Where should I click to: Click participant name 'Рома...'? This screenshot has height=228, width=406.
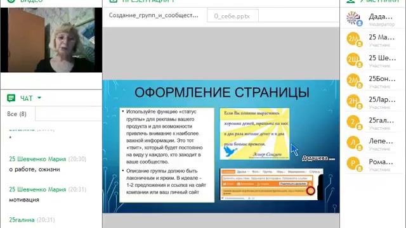click(x=381, y=161)
